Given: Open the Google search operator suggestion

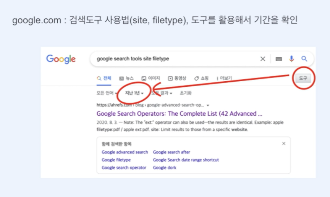Looking at the screenshot, I should [124, 168].
